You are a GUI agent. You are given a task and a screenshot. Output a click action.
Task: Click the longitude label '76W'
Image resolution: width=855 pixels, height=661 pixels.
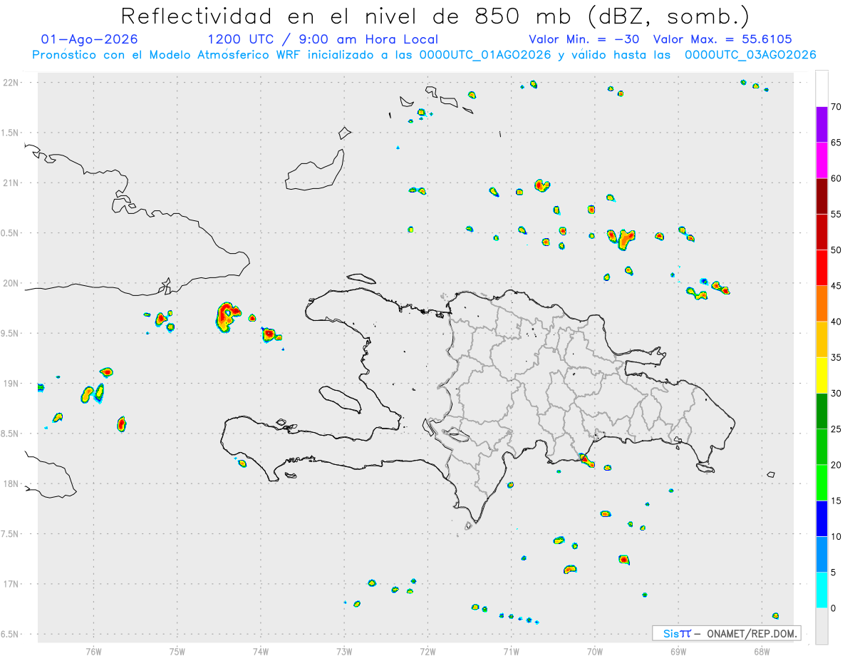[x=93, y=652]
